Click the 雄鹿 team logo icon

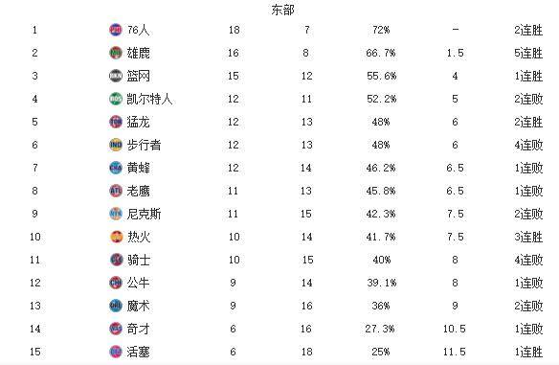[x=116, y=53]
